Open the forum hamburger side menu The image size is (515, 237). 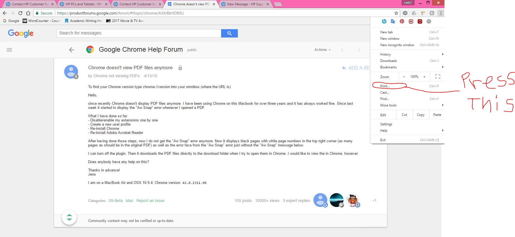9,50
